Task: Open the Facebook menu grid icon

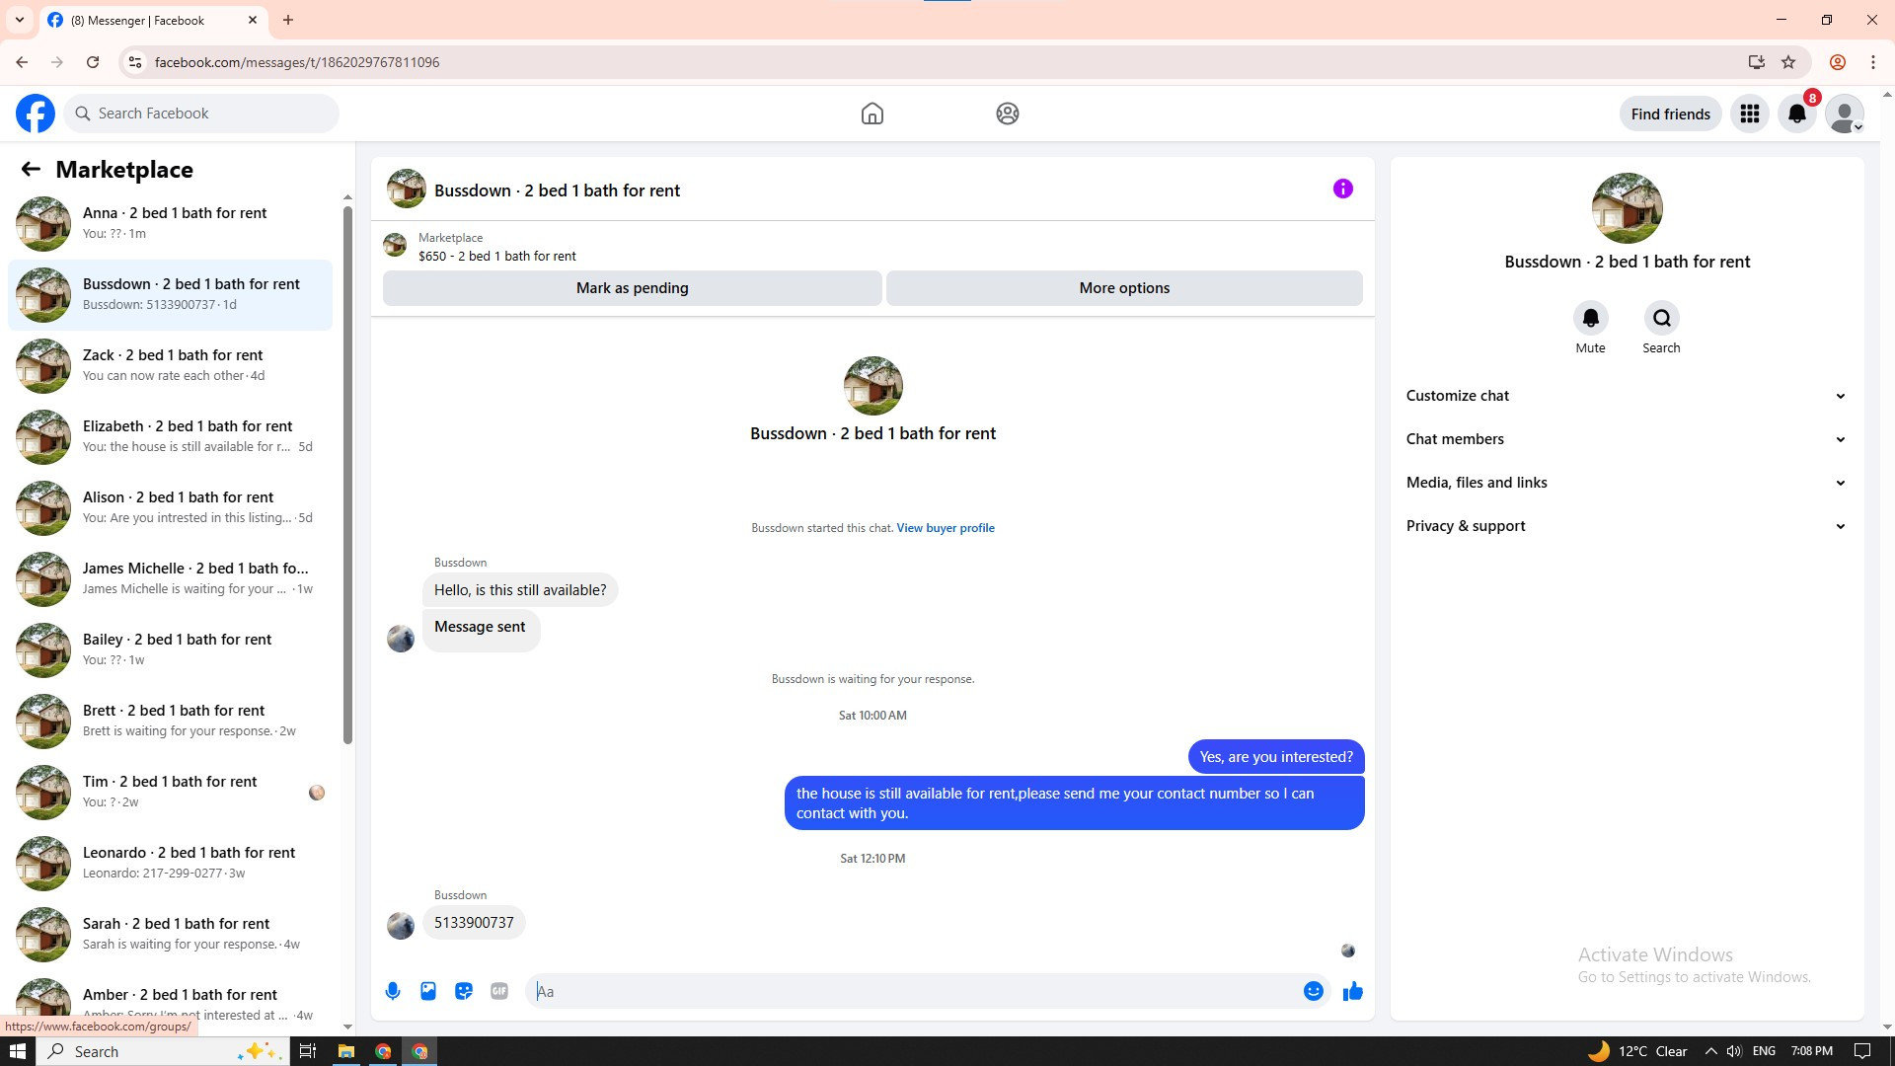Action: pos(1749,114)
